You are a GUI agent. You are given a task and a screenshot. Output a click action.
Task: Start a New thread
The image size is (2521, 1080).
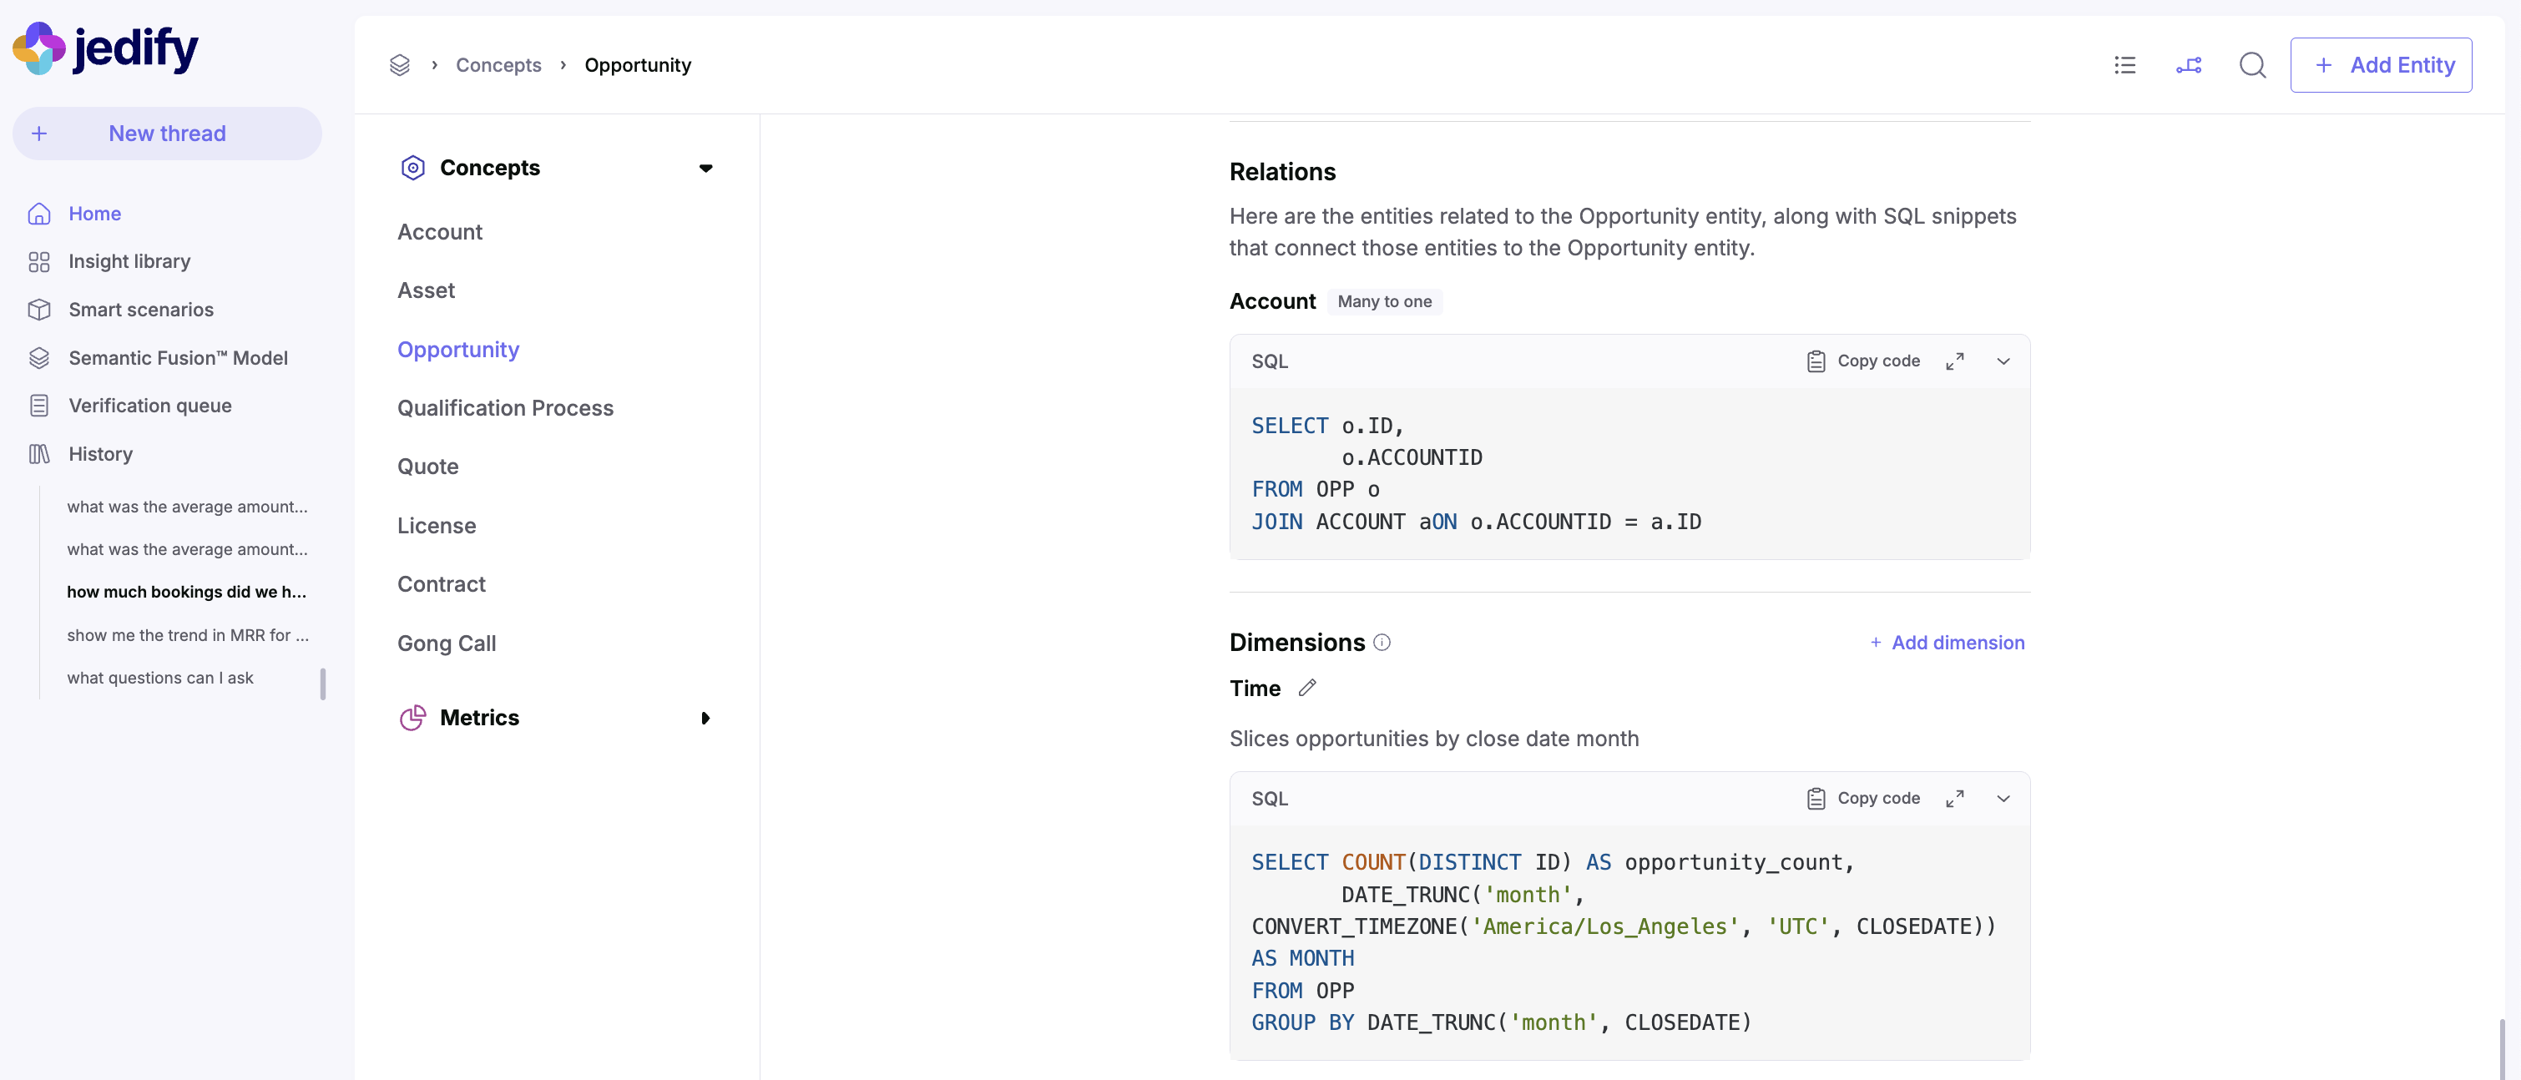pos(166,133)
